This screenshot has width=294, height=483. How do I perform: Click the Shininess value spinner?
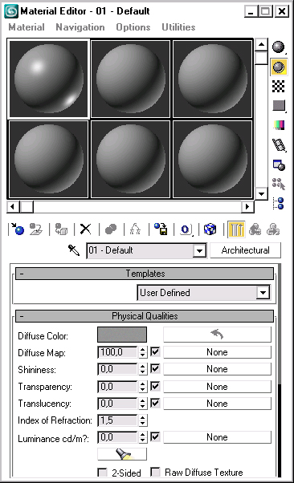pos(142,369)
